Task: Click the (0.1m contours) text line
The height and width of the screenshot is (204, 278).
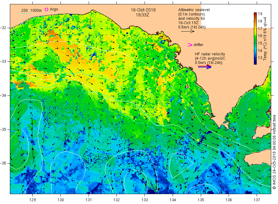Action: [x=192, y=14]
